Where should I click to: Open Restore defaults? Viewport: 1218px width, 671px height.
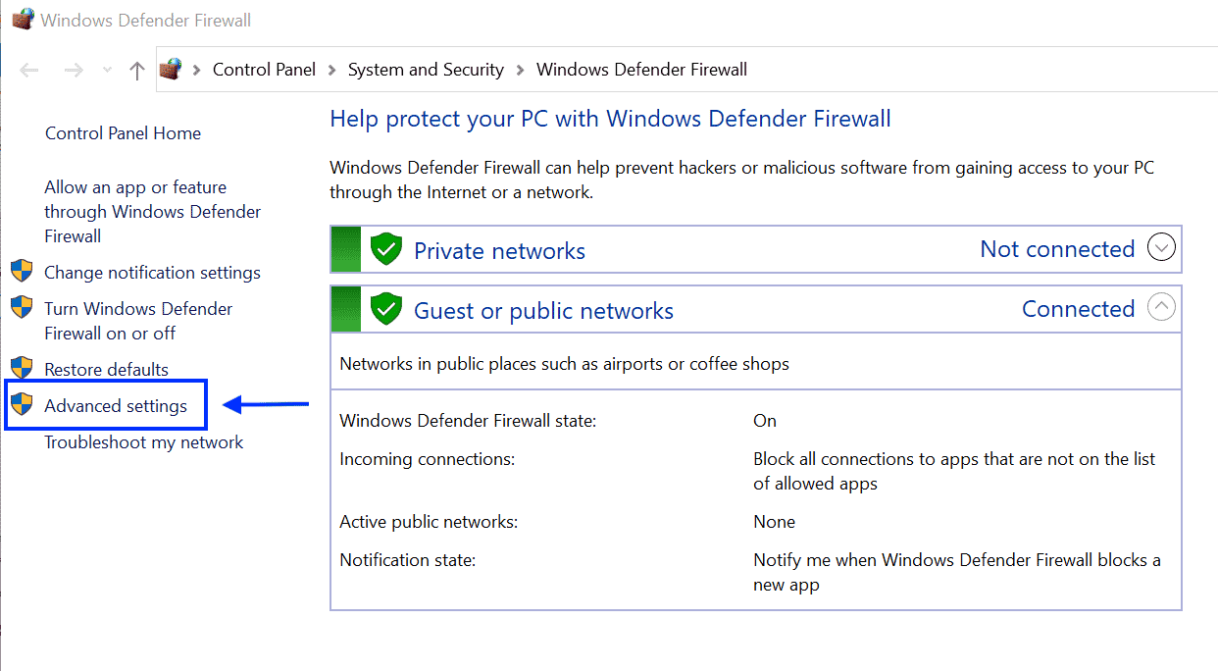[x=106, y=370]
